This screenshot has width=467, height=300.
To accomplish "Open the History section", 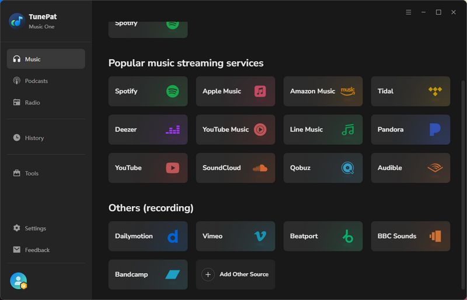I will pos(46,138).
